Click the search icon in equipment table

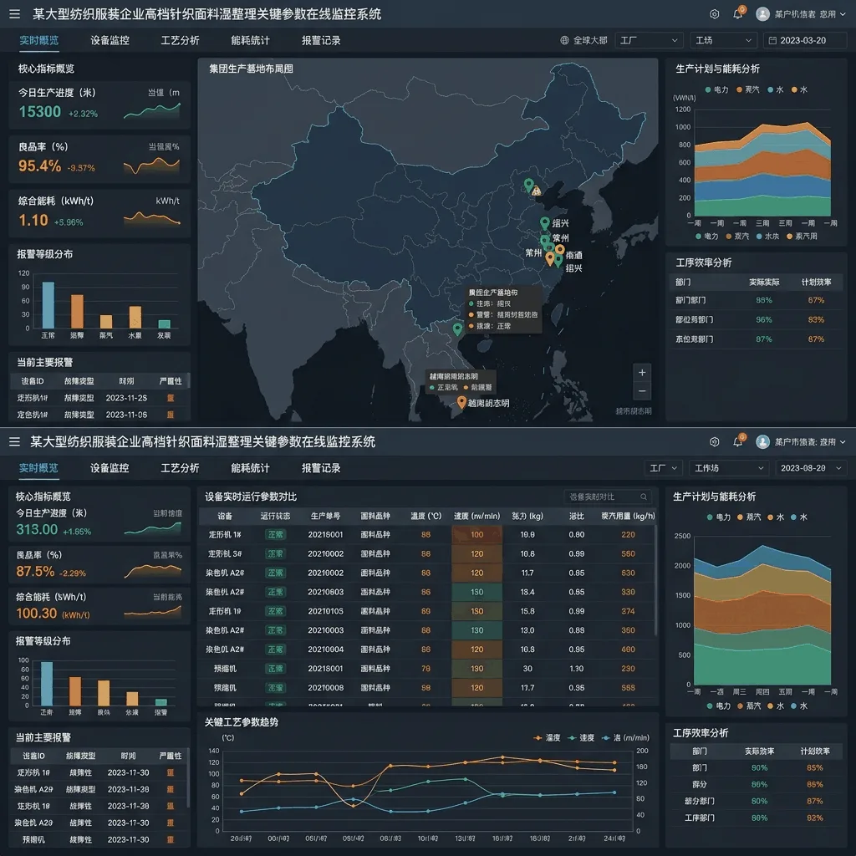point(644,497)
